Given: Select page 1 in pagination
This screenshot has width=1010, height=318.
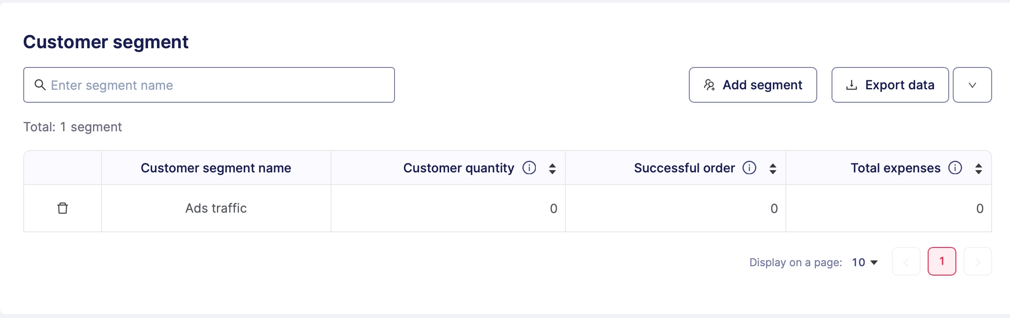Looking at the screenshot, I should (x=942, y=261).
